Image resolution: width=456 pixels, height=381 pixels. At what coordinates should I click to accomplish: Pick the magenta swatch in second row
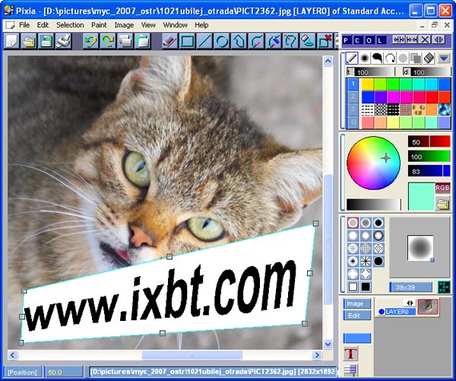pos(393,97)
